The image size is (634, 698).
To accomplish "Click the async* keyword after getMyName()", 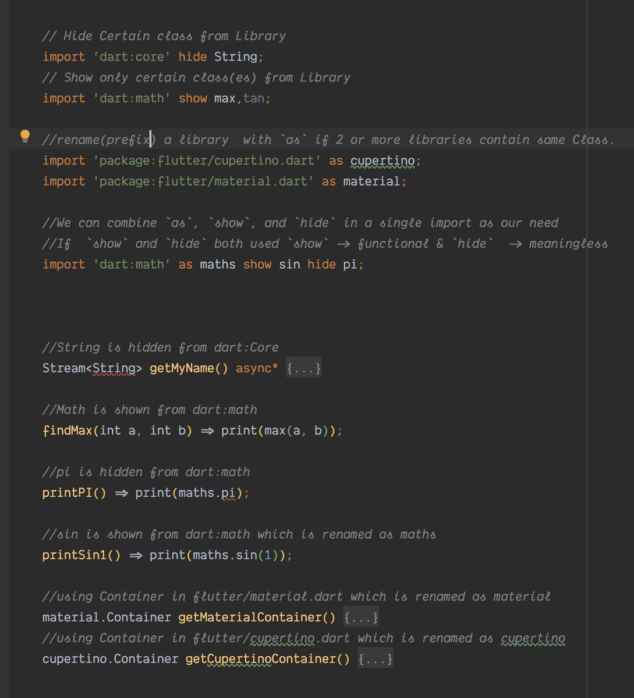I will 256,368.
